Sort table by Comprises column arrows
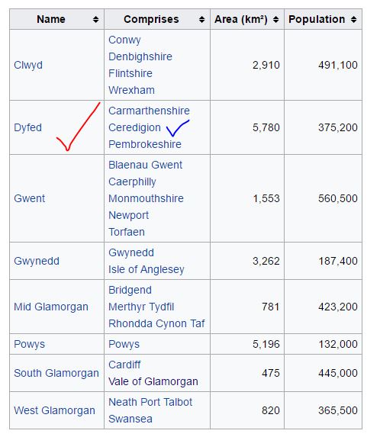The width and height of the screenshot is (380, 437). coord(201,20)
